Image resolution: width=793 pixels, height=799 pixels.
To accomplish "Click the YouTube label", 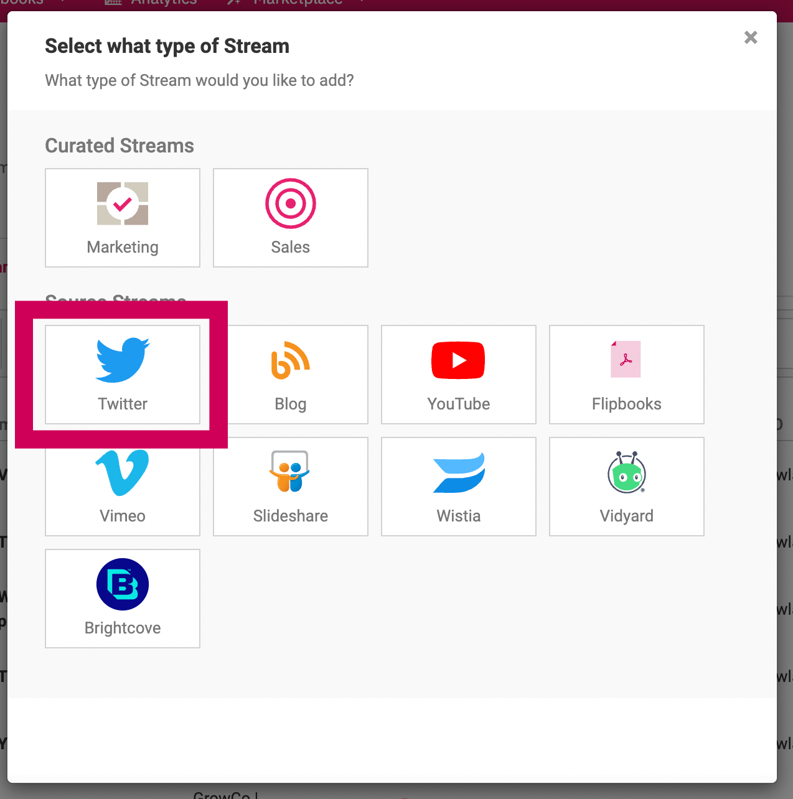I will [459, 404].
